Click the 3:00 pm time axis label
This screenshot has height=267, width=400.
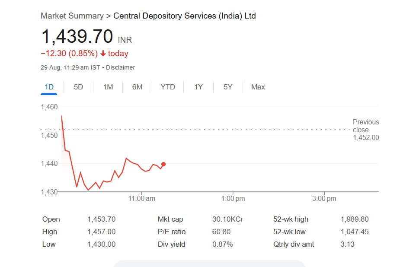click(x=324, y=198)
